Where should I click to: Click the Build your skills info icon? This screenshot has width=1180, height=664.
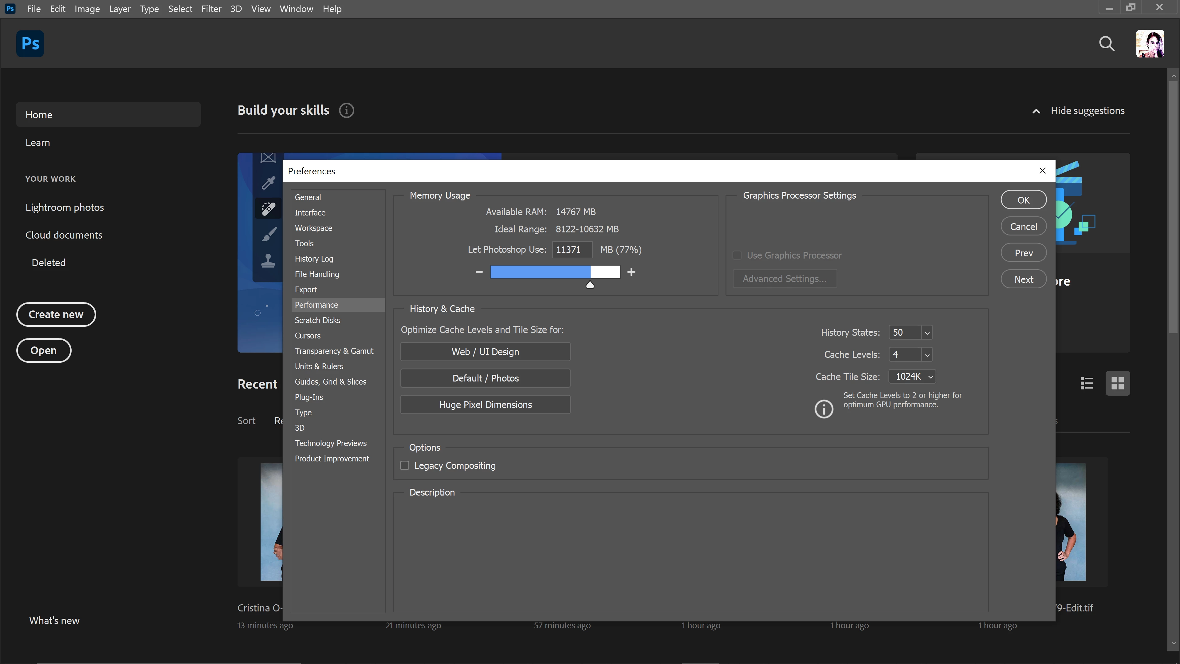pyautogui.click(x=346, y=110)
